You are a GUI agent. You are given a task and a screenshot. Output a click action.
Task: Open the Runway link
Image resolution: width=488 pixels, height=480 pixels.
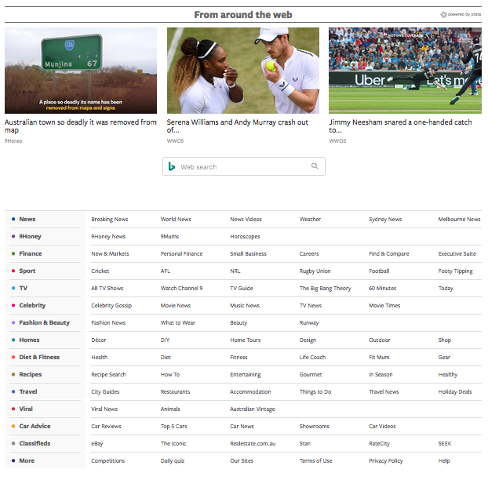coord(309,323)
